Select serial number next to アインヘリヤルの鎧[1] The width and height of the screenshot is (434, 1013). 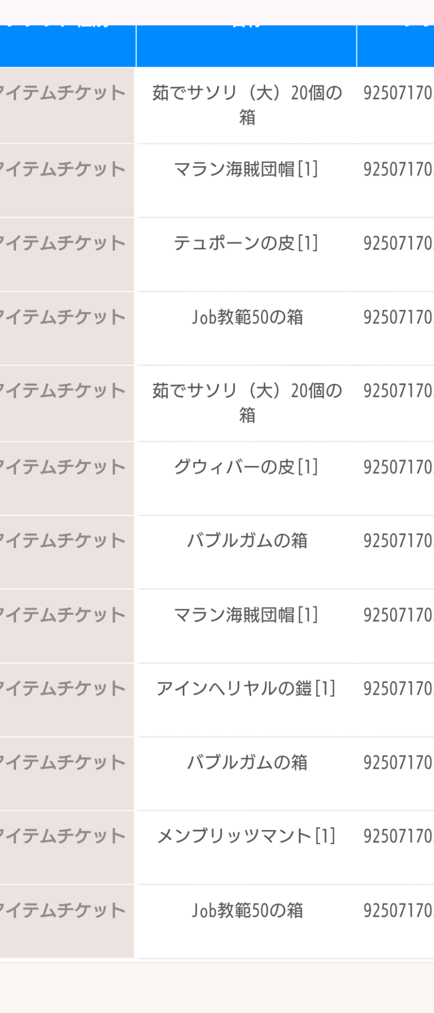click(398, 689)
